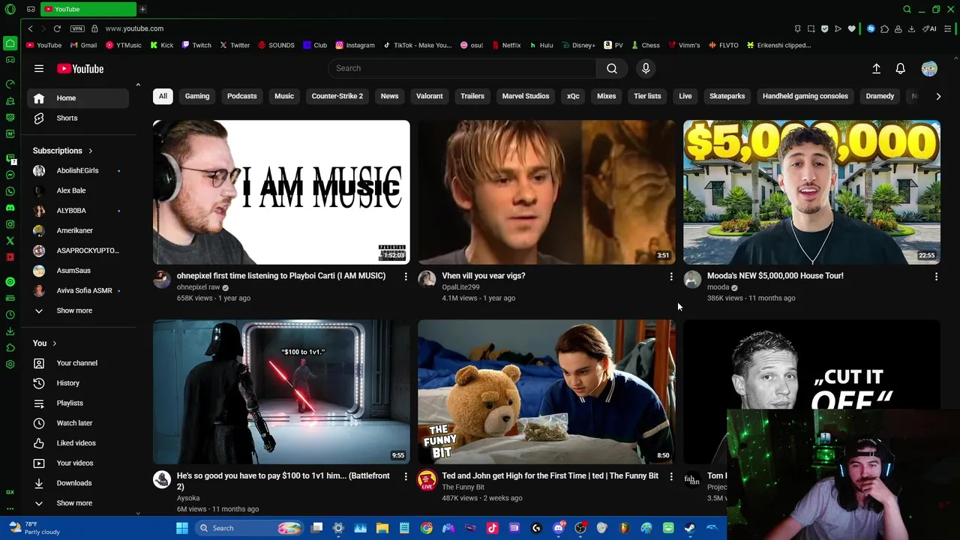Screen dimensions: 960x540
Task: Reload the page with the refresh icon
Action: tap(57, 28)
